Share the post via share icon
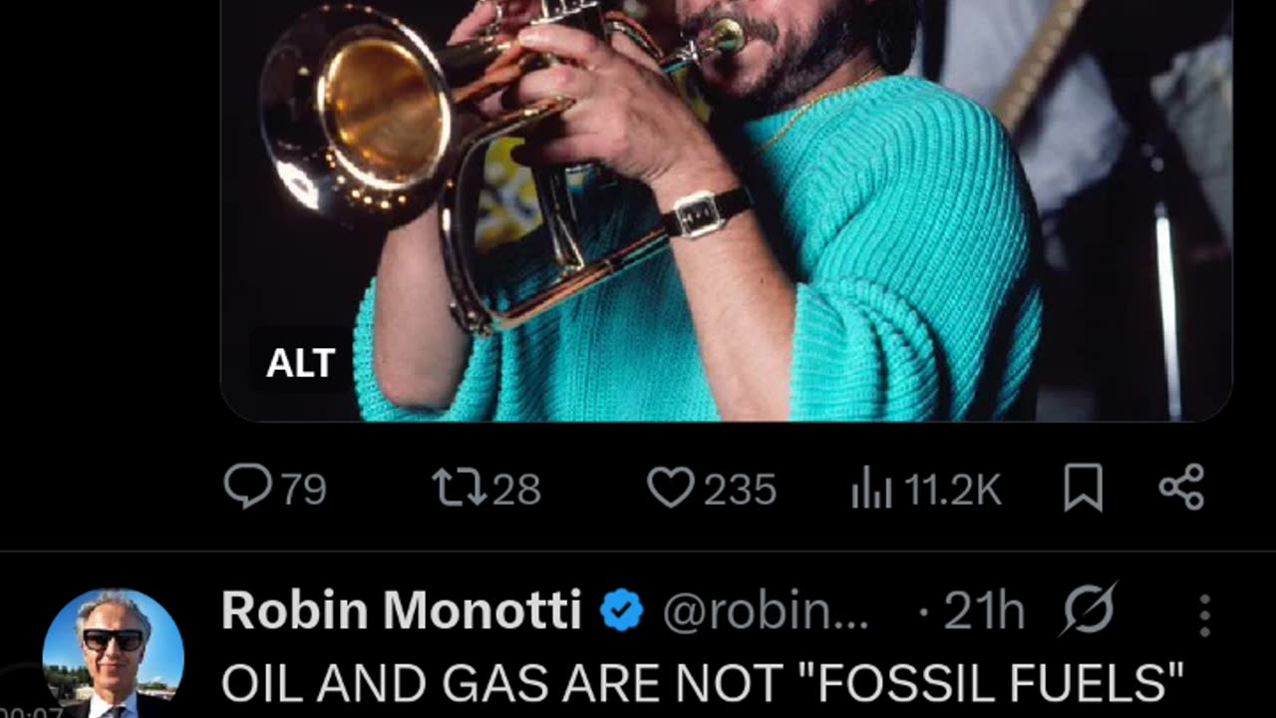This screenshot has height=718, width=1276. pos(1182,488)
